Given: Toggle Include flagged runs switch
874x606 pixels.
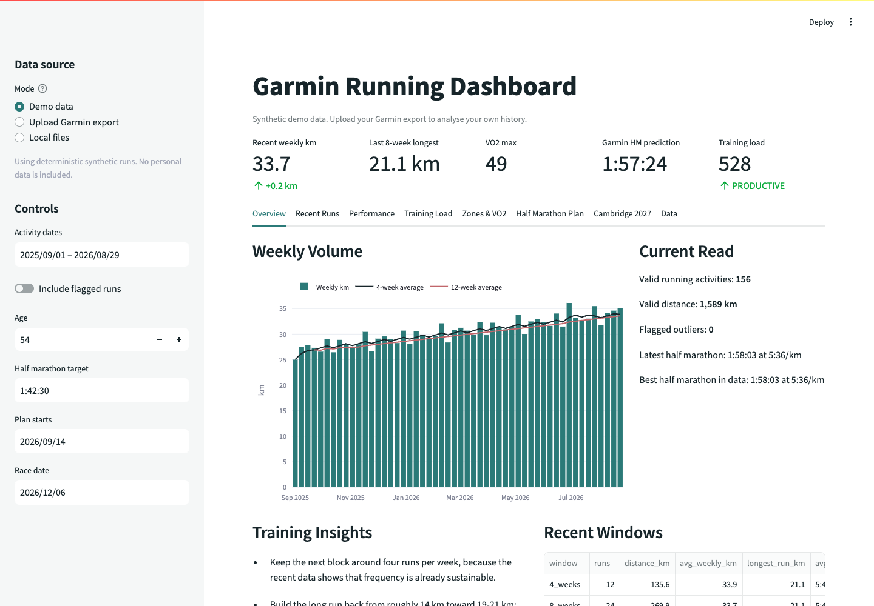Looking at the screenshot, I should pyautogui.click(x=24, y=288).
